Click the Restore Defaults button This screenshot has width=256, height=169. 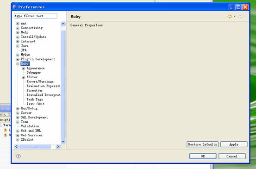pyautogui.click(x=202, y=144)
